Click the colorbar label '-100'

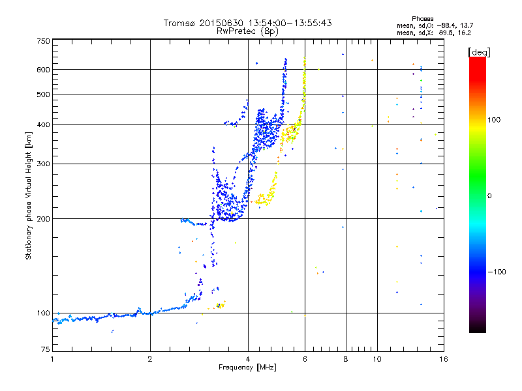497,272
